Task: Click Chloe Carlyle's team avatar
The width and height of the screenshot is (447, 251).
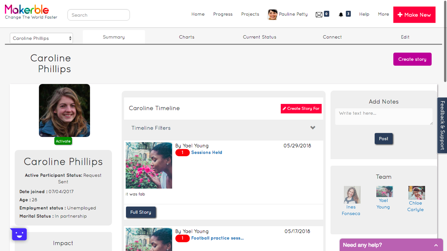Action: [x=417, y=193]
